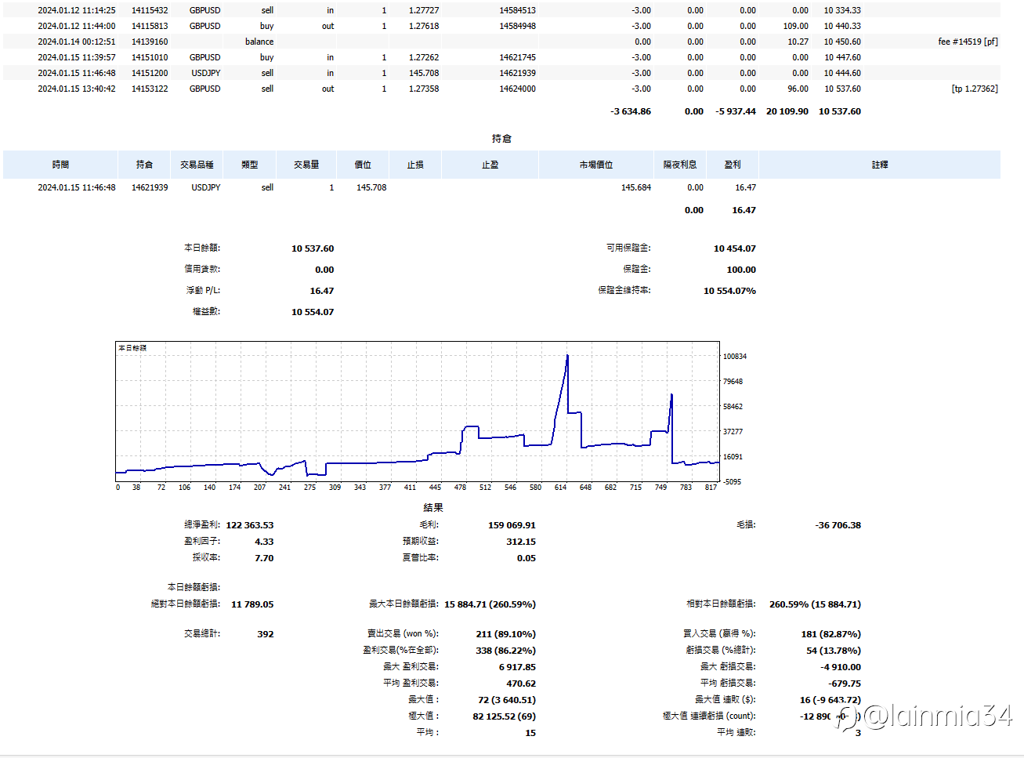Click the 交易品種 column header
Viewport: 1024px width, 758px height.
point(197,165)
